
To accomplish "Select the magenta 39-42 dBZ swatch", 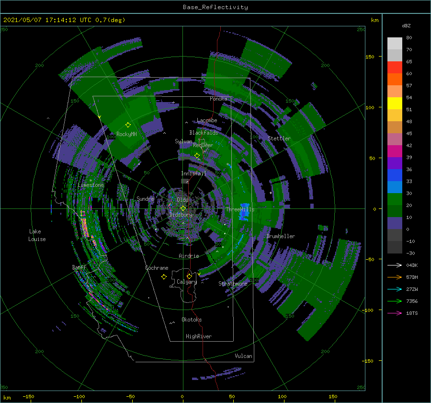I will pyautogui.click(x=395, y=151).
